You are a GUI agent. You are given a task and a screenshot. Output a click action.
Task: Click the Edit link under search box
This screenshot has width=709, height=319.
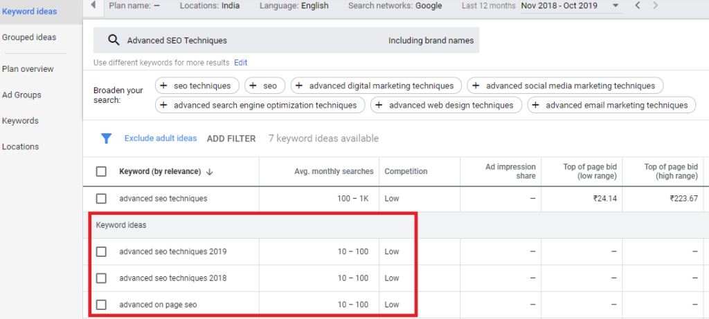point(240,63)
